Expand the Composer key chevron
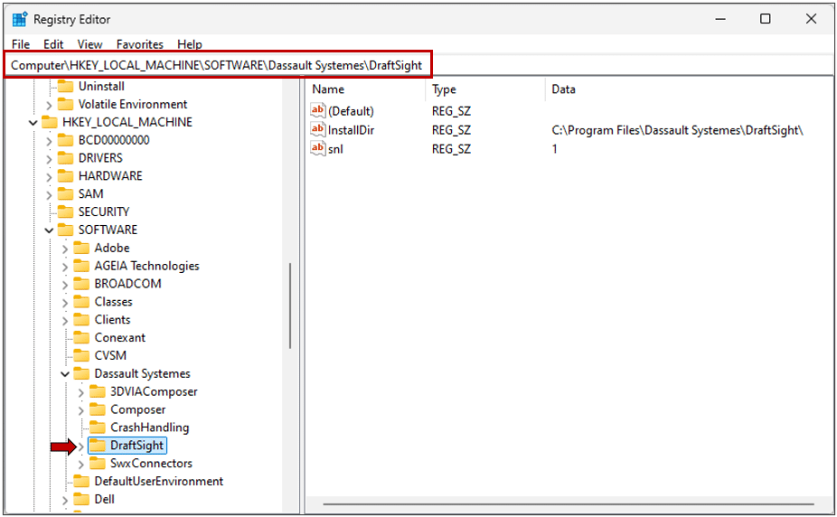This screenshot has height=517, width=837. pyautogui.click(x=81, y=410)
